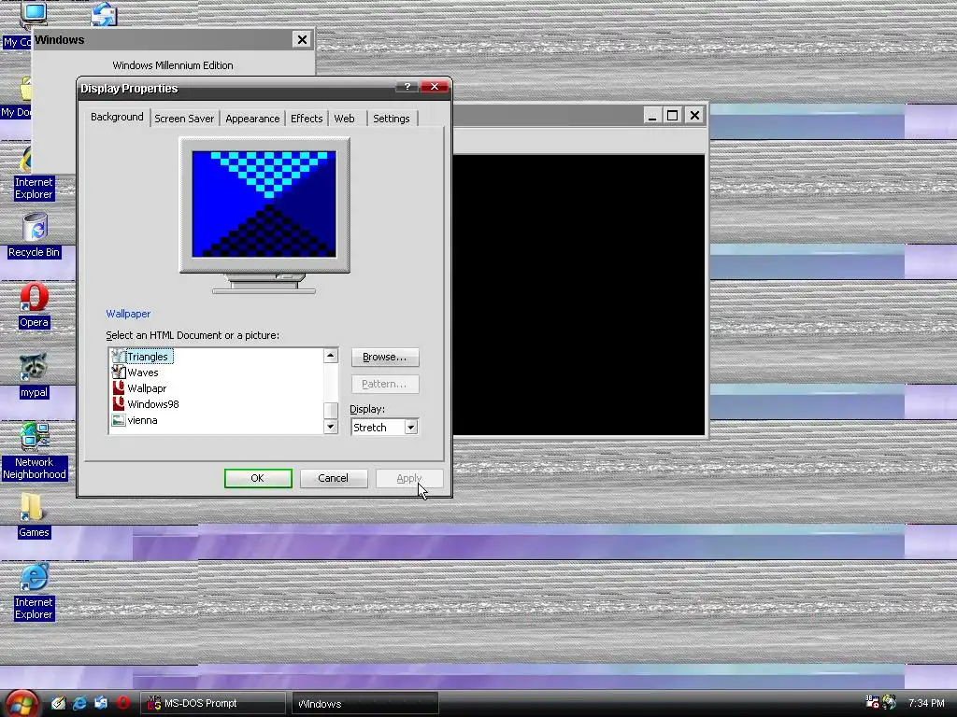Screen dimensions: 957x717
Task: Switch to the Background tab
Action: 117,117
